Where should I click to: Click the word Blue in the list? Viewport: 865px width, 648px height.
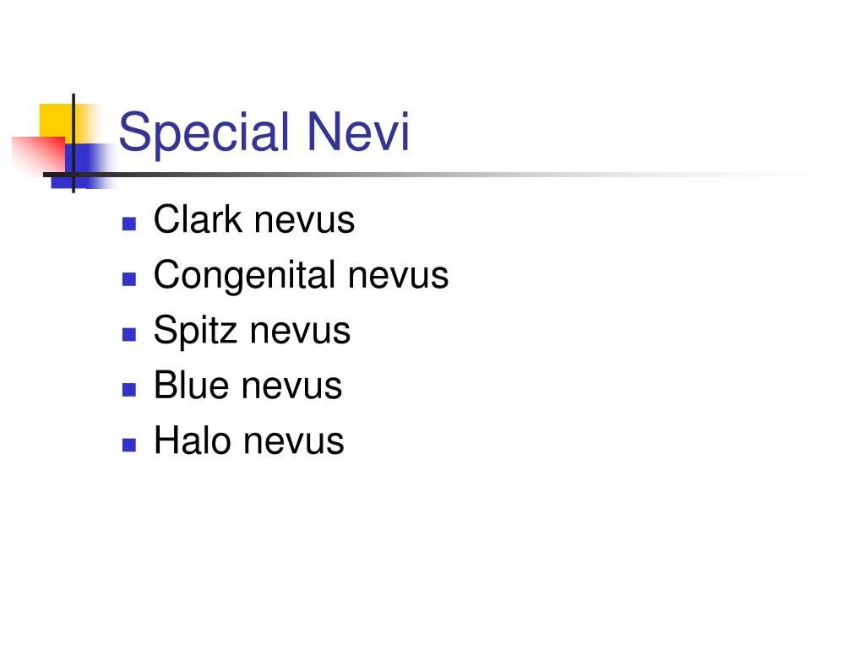pyautogui.click(x=191, y=385)
